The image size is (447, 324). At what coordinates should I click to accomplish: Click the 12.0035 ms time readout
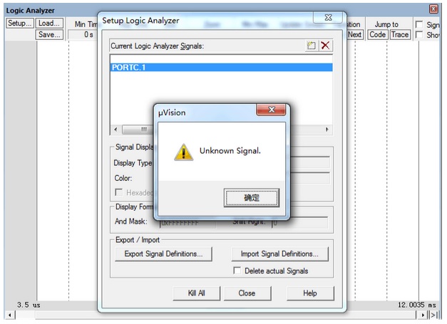[417, 305]
